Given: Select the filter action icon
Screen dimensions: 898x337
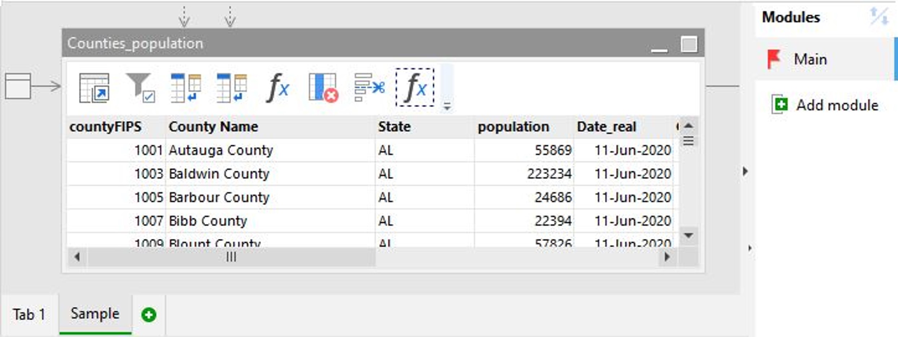Looking at the screenshot, I should pos(140,88).
